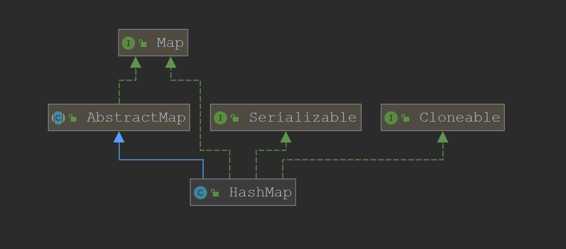This screenshot has height=249, width=566.
Task: Select the Cloneable node label
Action: [x=460, y=117]
